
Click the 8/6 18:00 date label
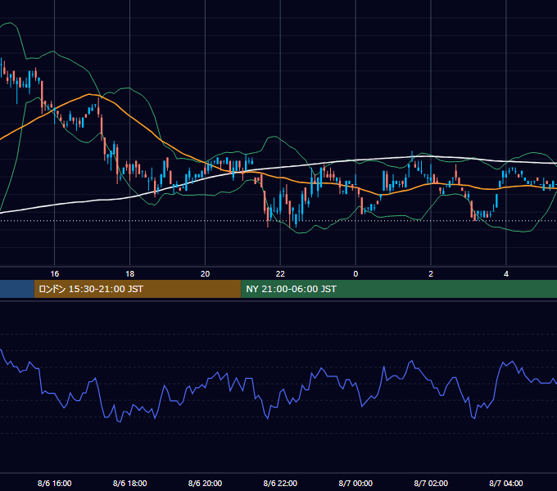129,483
